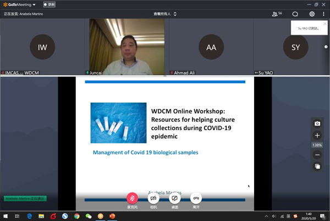
Task: Open the three-dot more options menu
Action: click(x=323, y=14)
